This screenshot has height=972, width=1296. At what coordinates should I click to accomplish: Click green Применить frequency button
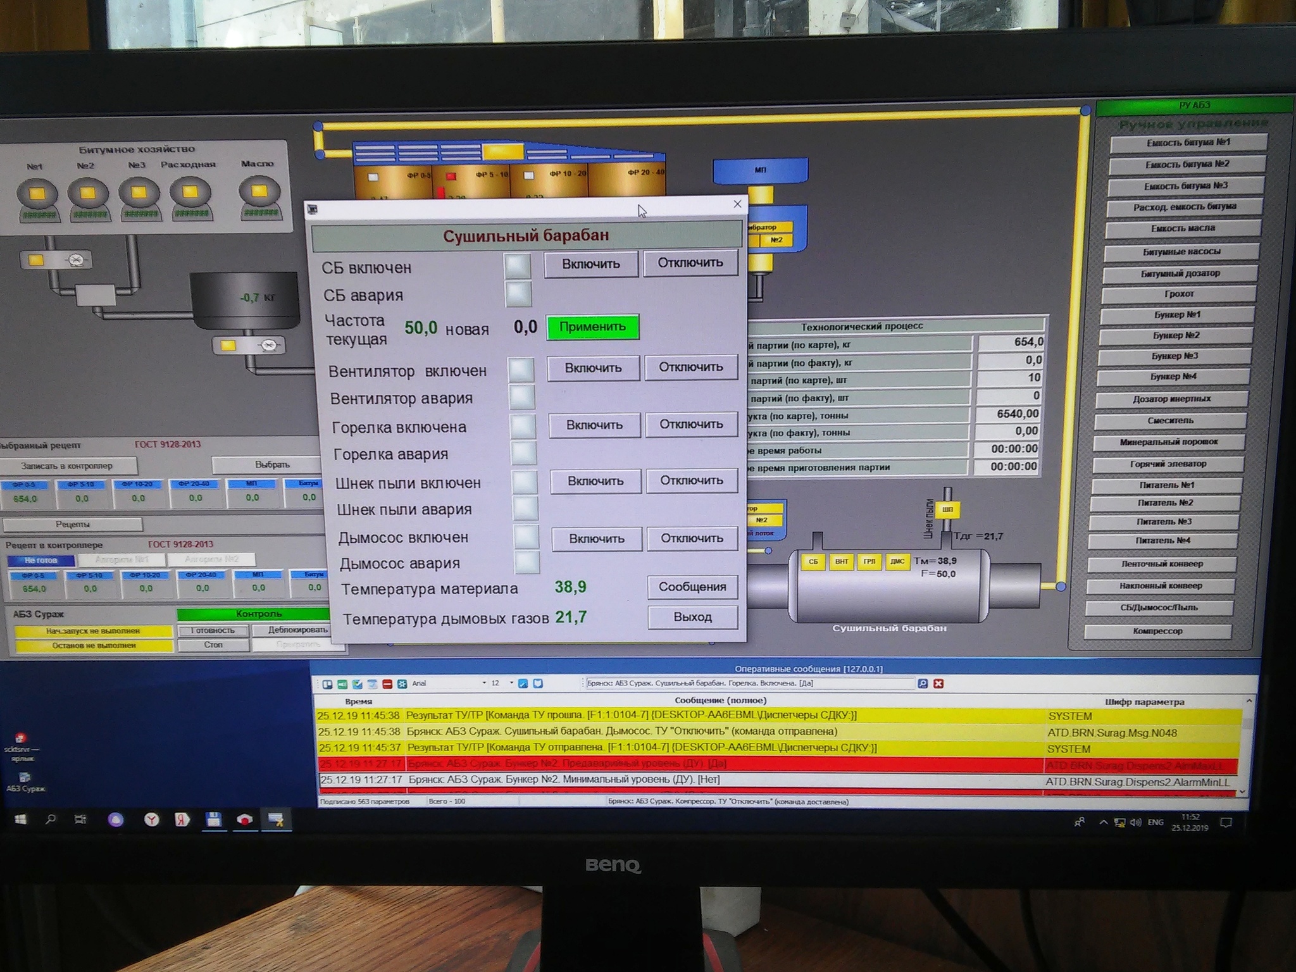(x=592, y=327)
